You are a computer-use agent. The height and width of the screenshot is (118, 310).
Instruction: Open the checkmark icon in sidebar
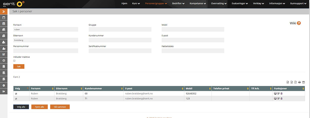tap(3, 54)
